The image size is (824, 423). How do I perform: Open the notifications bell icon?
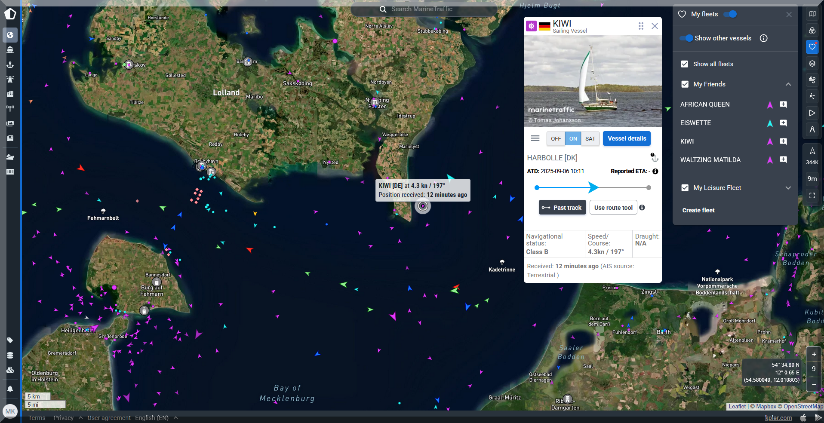(10, 389)
